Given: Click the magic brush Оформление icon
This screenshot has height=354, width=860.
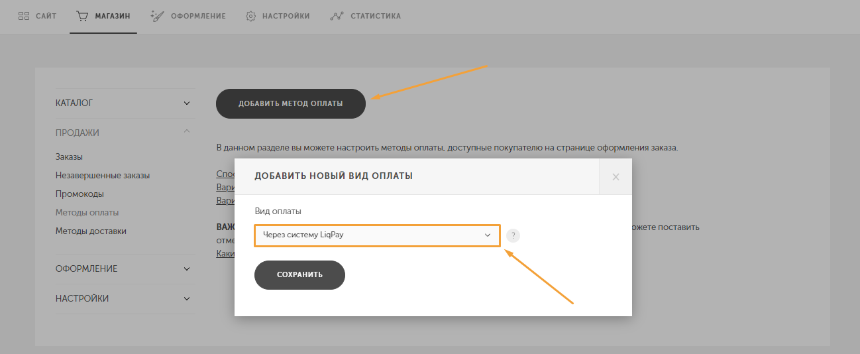Looking at the screenshot, I should [157, 16].
